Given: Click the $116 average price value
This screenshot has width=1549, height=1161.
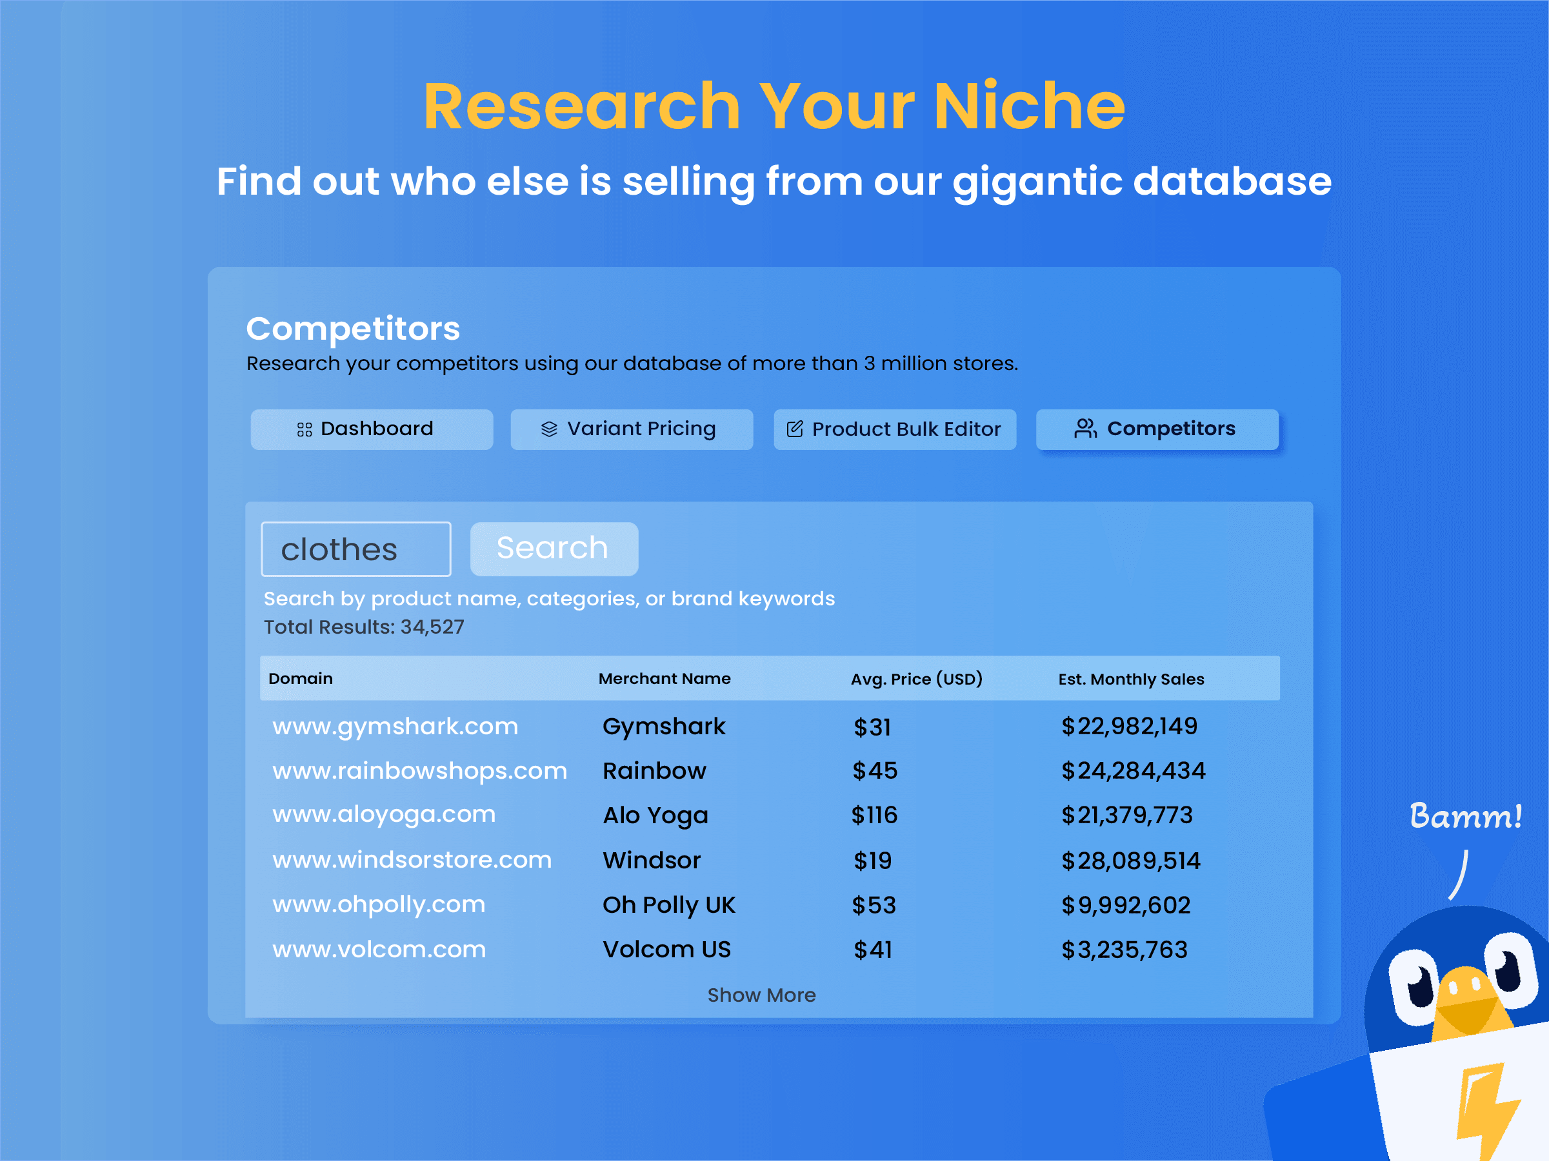Looking at the screenshot, I should (874, 815).
